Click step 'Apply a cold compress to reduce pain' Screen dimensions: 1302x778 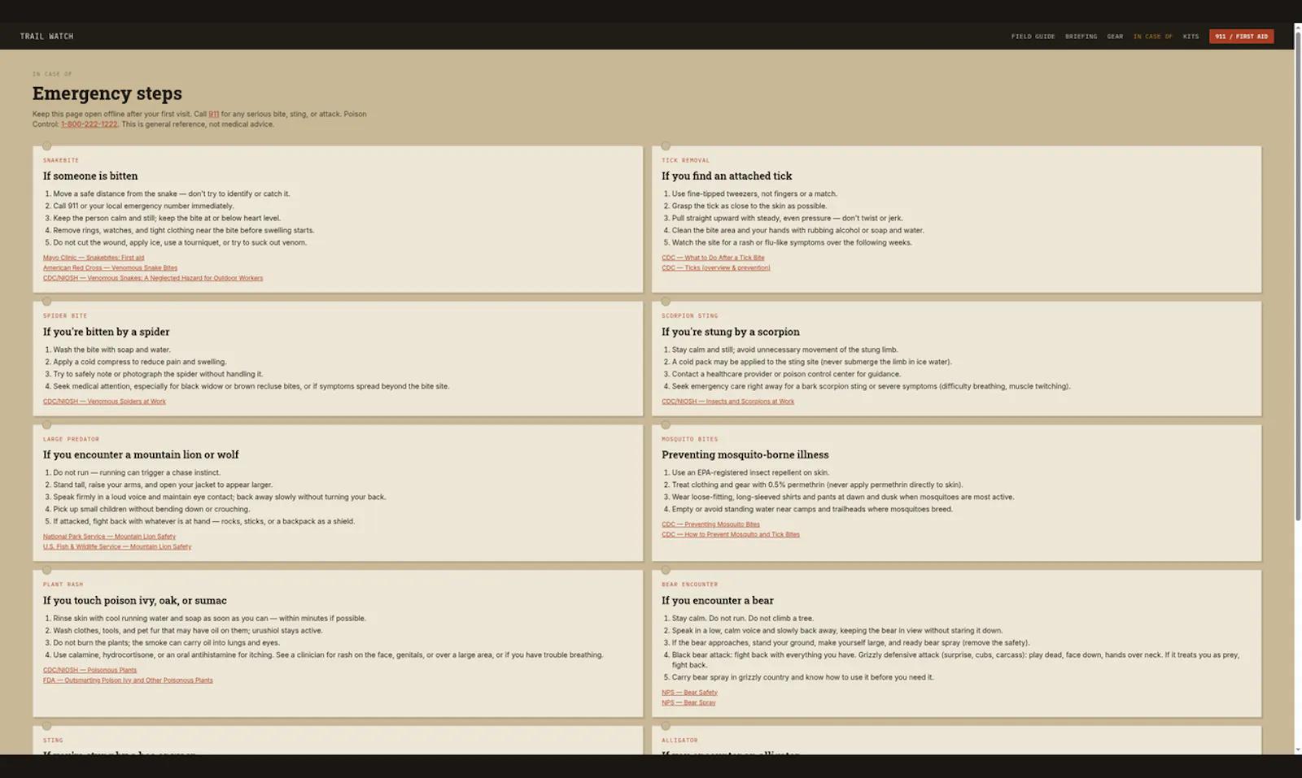140,363
